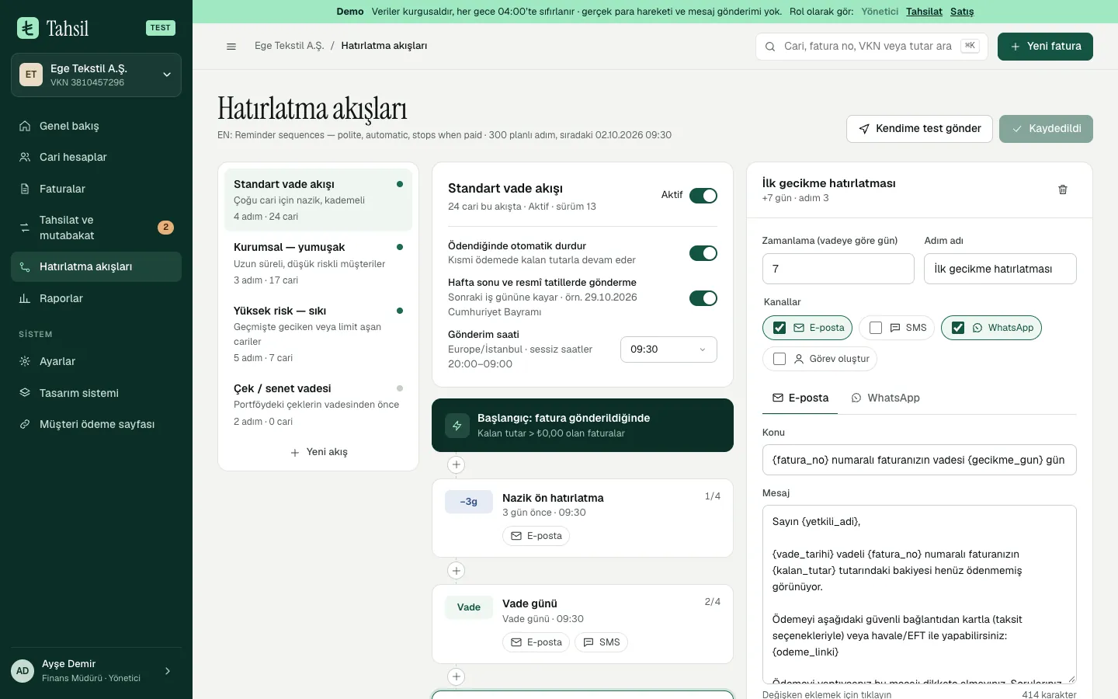Click the Ayarlar gear icon
The image size is (1118, 699).
[x=25, y=361]
